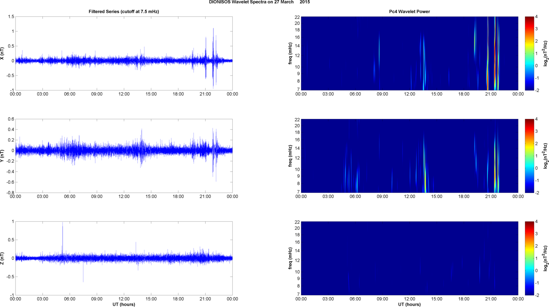549x307 pixels.
Task: Click the '22' frequency tick on top spectrogram
Action: point(297,17)
